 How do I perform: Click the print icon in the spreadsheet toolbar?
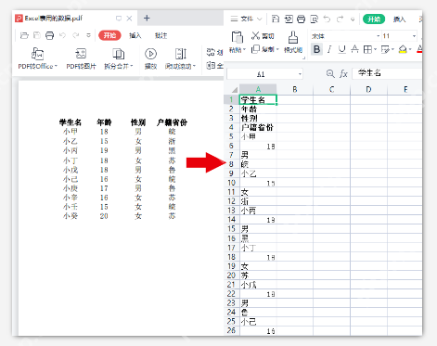[301, 19]
